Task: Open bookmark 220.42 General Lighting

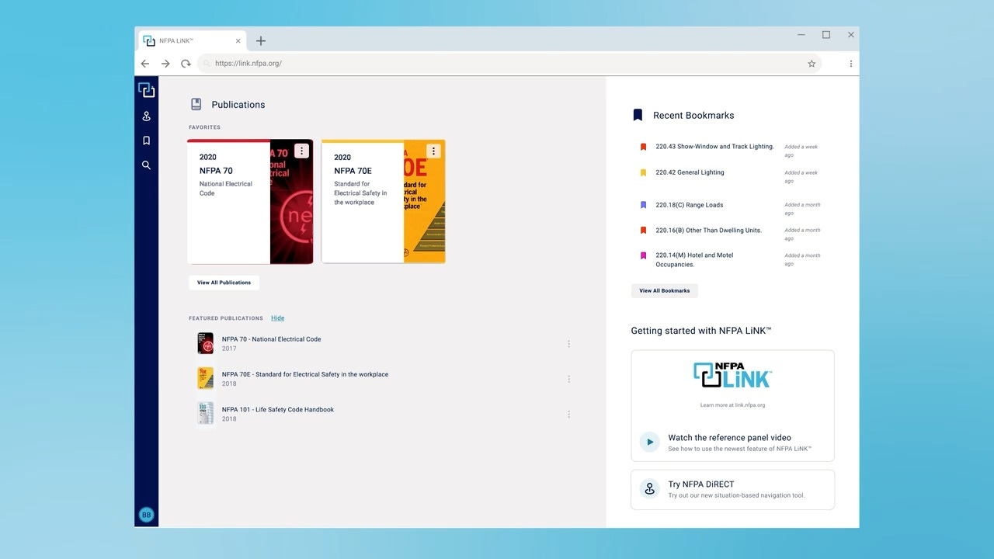Action: click(690, 172)
